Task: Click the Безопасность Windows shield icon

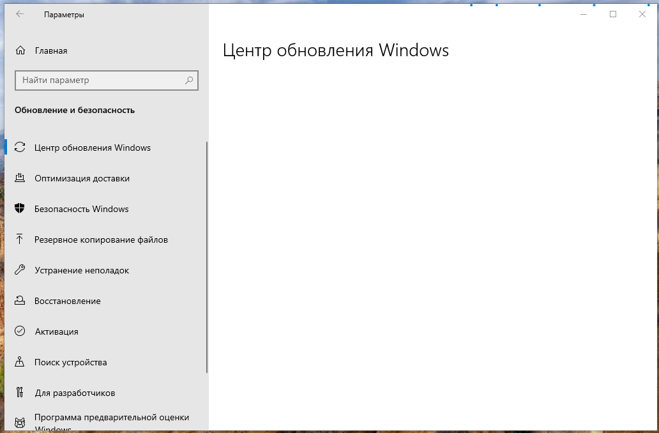Action: (20, 208)
